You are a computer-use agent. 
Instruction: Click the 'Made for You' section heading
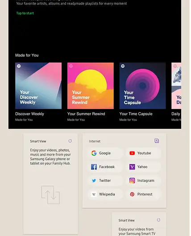27,55
